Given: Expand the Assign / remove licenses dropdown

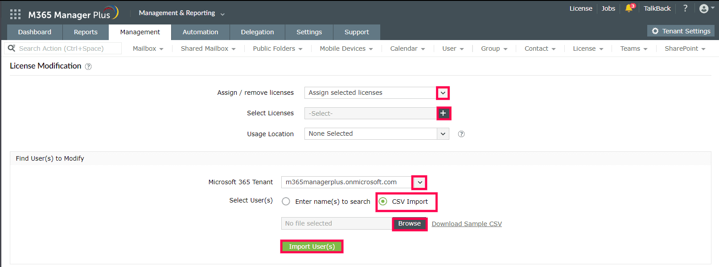Looking at the screenshot, I should point(443,93).
